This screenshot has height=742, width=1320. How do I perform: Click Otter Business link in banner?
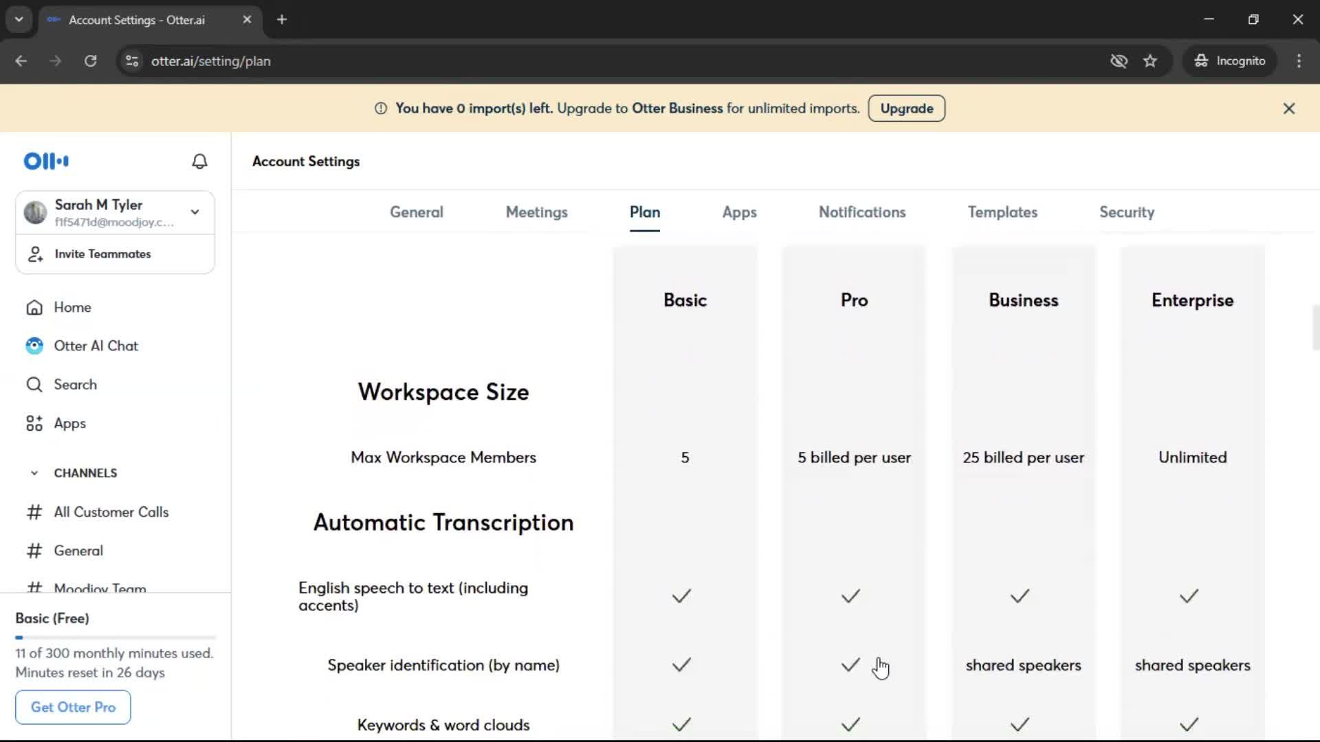pyautogui.click(x=677, y=109)
